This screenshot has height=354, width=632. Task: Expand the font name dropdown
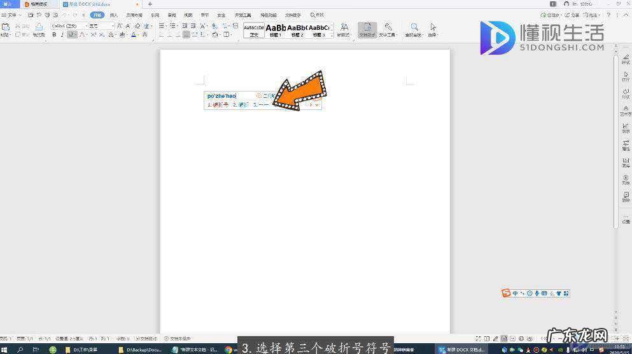point(85,26)
